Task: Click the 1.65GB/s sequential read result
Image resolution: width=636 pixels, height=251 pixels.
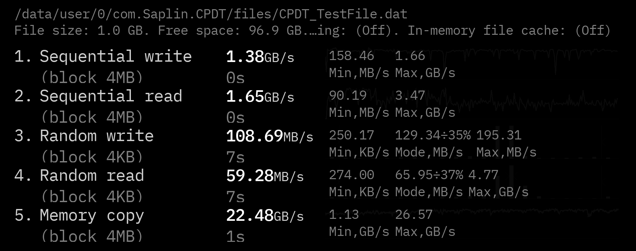Action: (x=260, y=96)
